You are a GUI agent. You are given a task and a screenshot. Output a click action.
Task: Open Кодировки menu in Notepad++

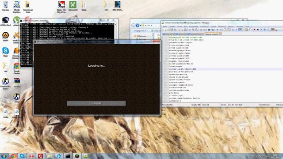194,26
